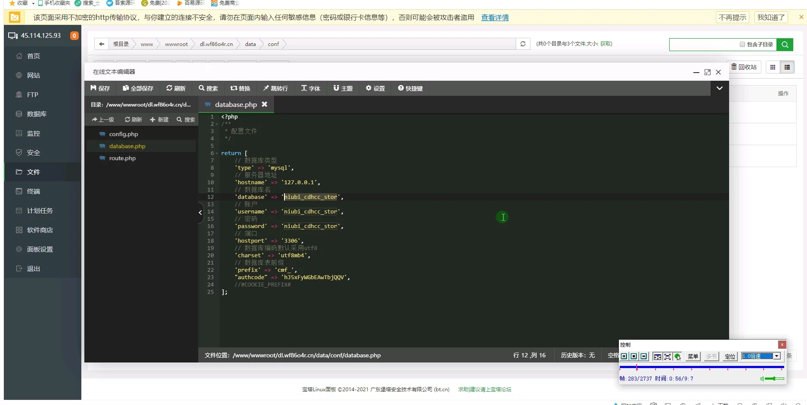Toggle the 包含子目录 checkbox
This screenshot has width=807, height=405.
click(x=742, y=44)
